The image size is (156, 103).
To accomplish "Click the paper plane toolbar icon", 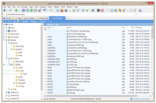I will (x=40, y=10).
